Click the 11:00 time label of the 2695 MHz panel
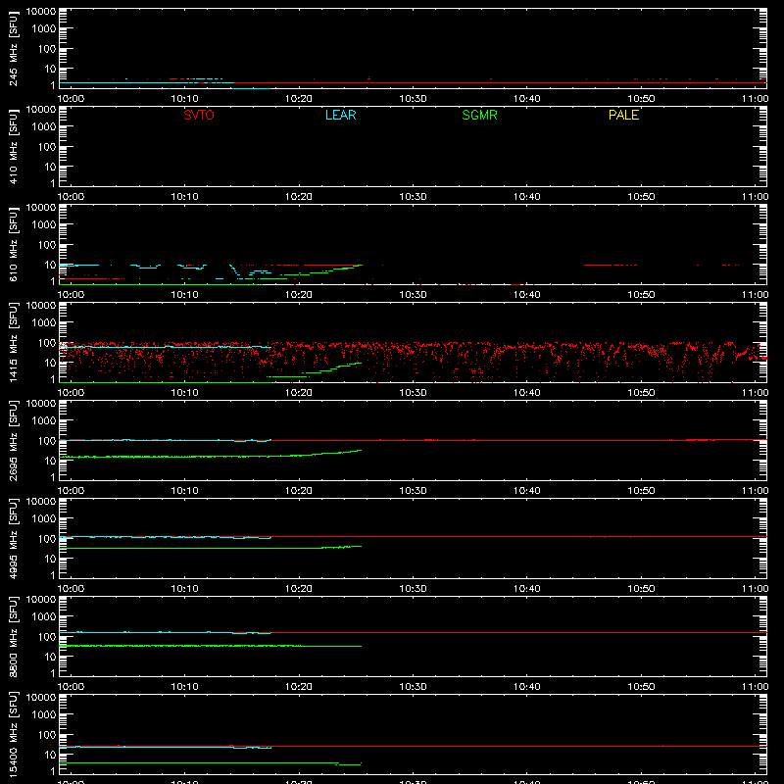784x784 pixels. [x=755, y=491]
